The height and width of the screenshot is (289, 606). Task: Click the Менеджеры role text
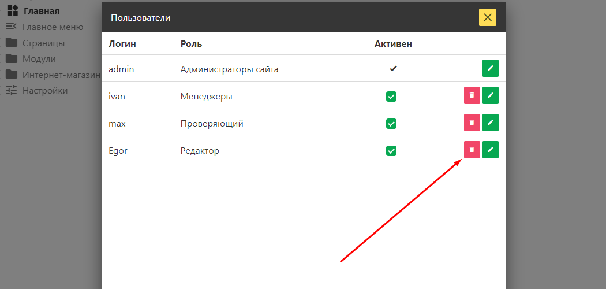click(x=207, y=97)
